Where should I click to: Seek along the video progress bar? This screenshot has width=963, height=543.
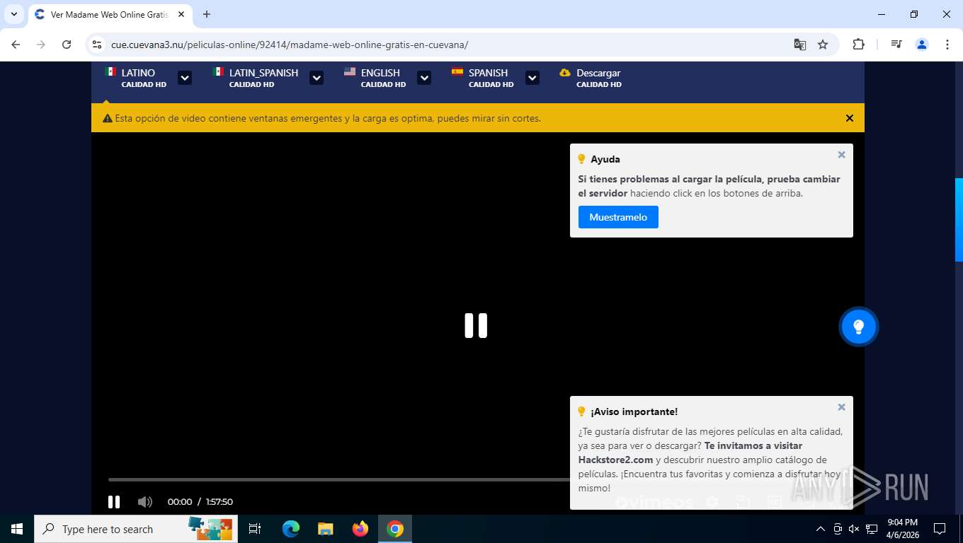pyautogui.click(x=338, y=479)
